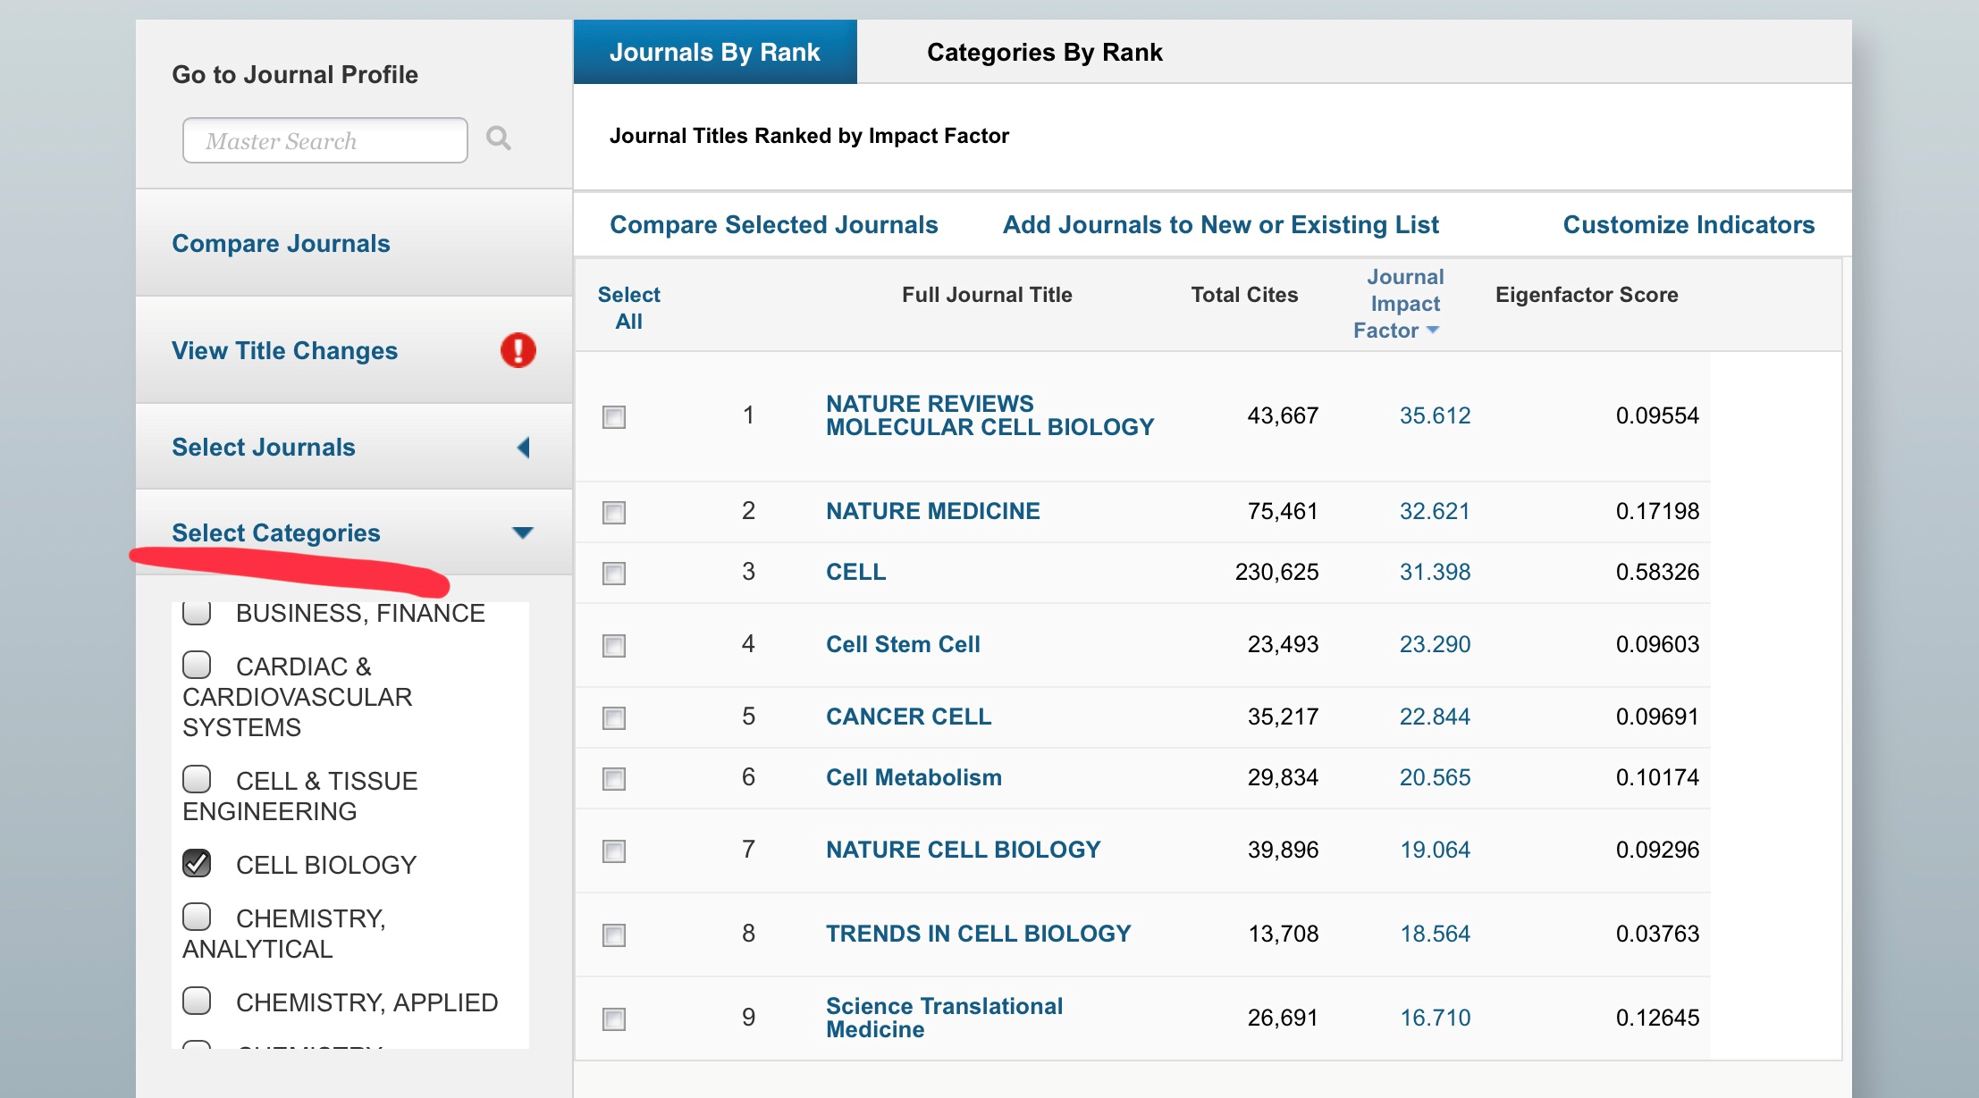1979x1098 pixels.
Task: Click the 35.612 impact factor value
Action: click(1434, 415)
